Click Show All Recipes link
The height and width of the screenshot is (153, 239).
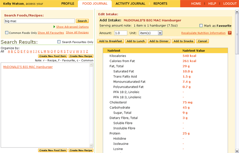click(x=77, y=32)
